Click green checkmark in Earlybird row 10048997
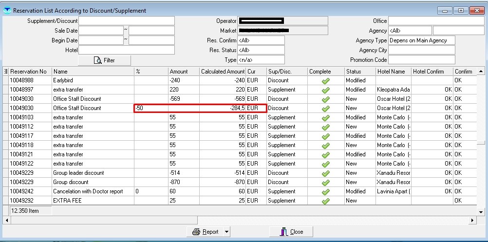488x242 pixels. (326, 90)
